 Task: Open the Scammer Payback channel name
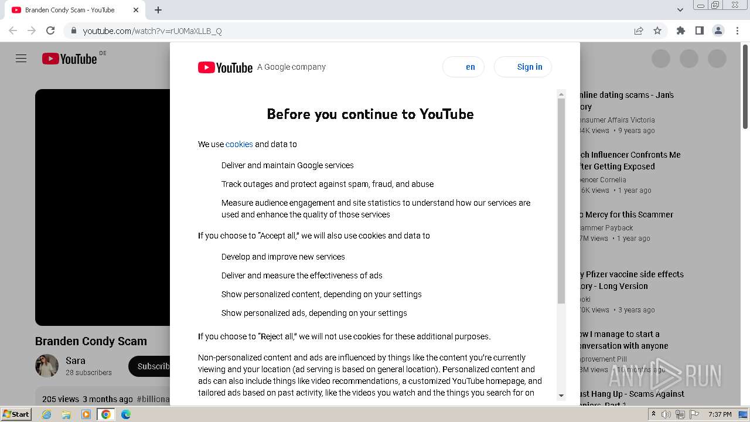pos(606,228)
